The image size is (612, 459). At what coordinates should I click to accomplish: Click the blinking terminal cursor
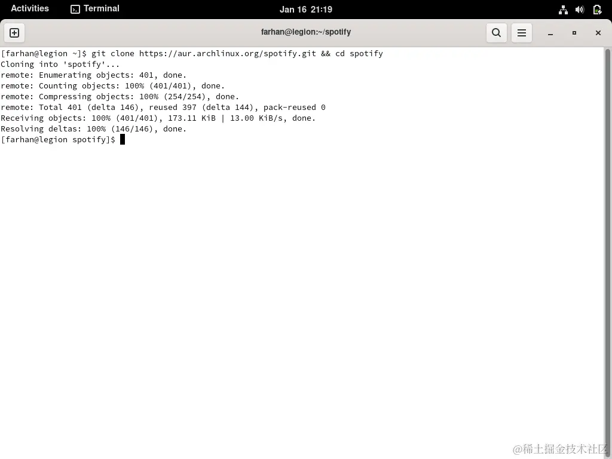[123, 139]
